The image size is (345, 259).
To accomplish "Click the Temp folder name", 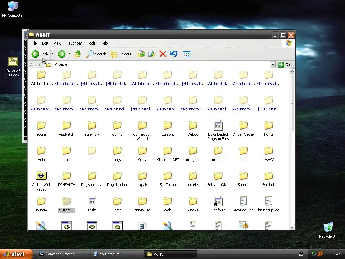I will coord(117,210).
